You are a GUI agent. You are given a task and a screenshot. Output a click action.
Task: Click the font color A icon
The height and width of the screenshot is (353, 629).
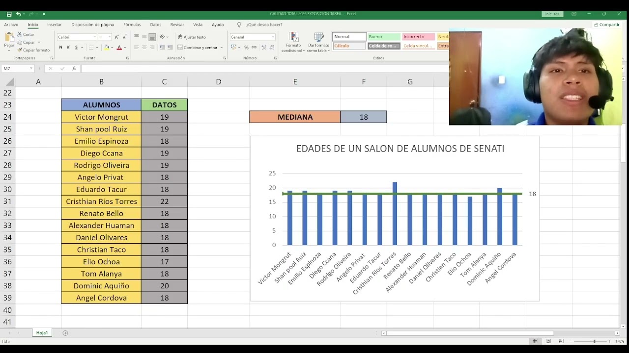119,48
